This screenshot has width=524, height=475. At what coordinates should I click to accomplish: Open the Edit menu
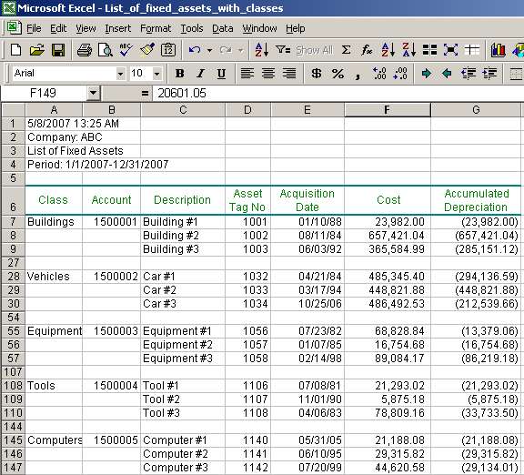coord(58,28)
